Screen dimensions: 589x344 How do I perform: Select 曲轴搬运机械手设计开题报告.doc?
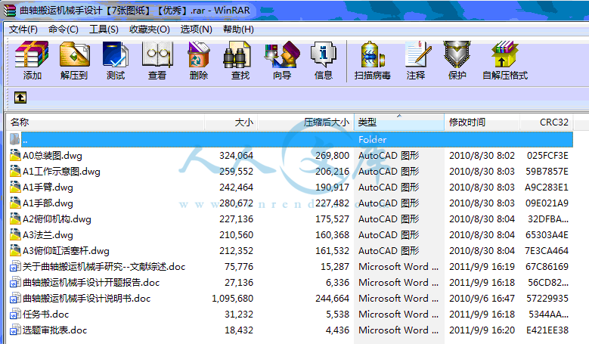91,283
